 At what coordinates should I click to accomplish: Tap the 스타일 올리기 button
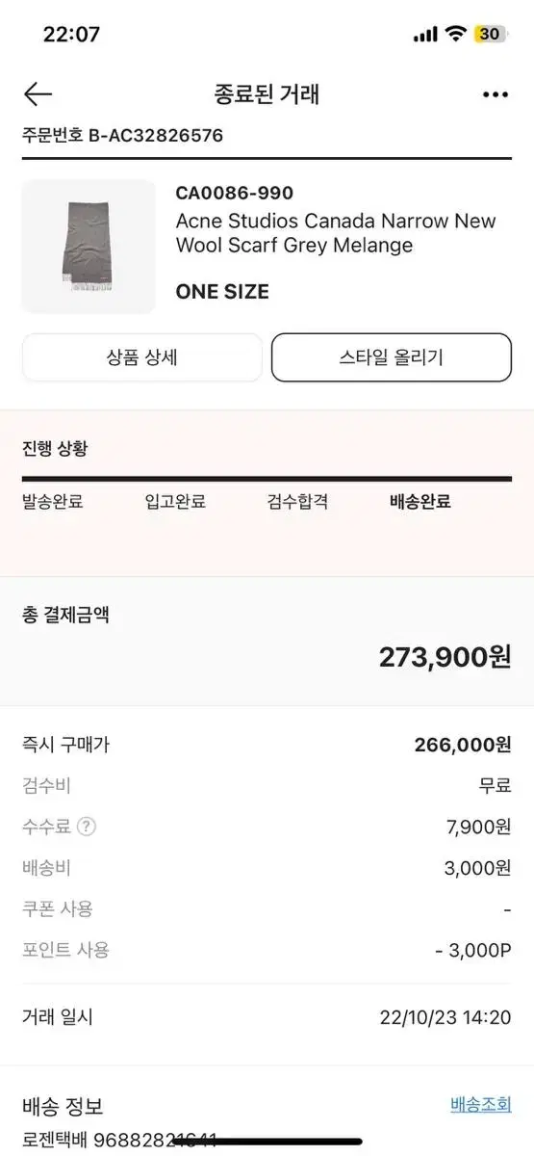[x=392, y=357]
